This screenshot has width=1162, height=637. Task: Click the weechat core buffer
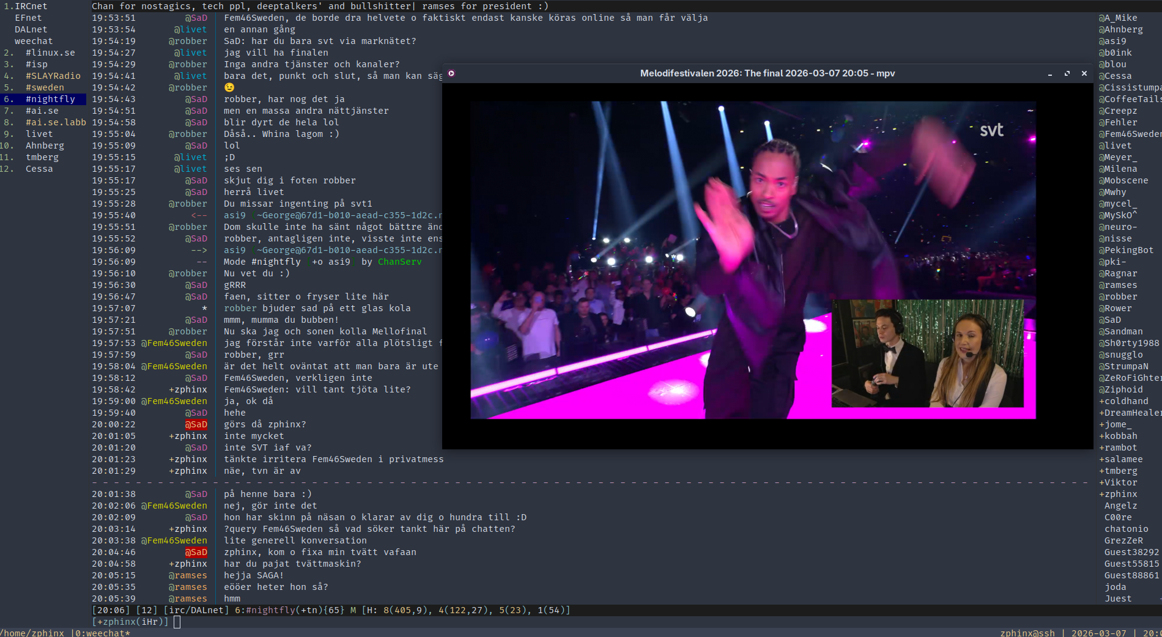[34, 41]
